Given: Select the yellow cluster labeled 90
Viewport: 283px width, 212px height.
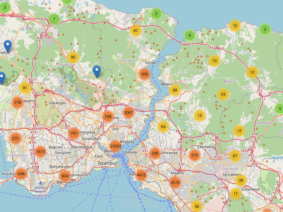Looking at the screenshot, I should tap(73, 57).
